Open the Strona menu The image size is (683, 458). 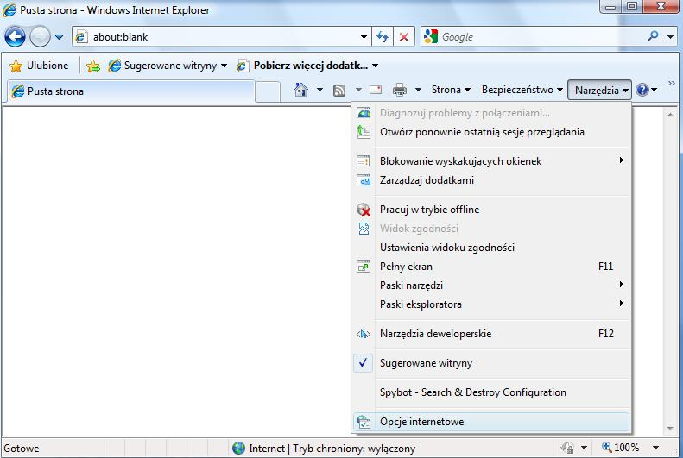coord(451,90)
